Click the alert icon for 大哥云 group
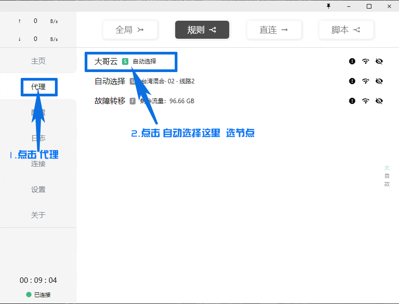The image size is (399, 304). point(352,61)
